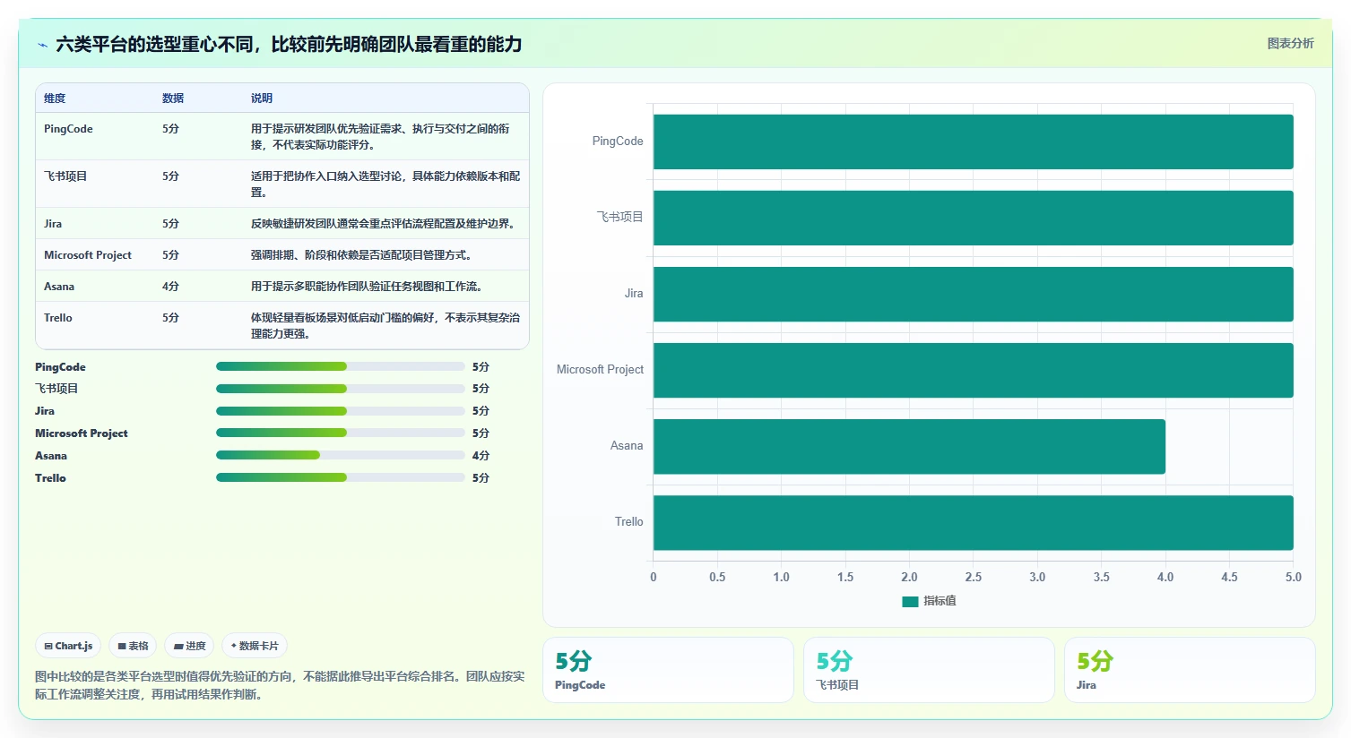
Task: Open the Jira 5分 data card
Action: 1190,670
